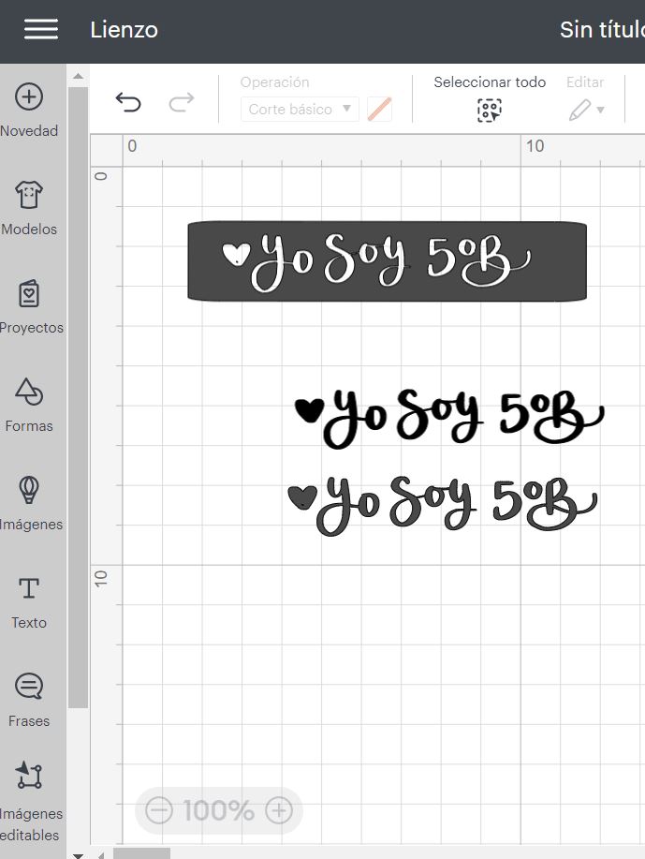Screen dimensions: 645x859
Task: Click the Seleccionar todo icon
Action: click(x=490, y=111)
